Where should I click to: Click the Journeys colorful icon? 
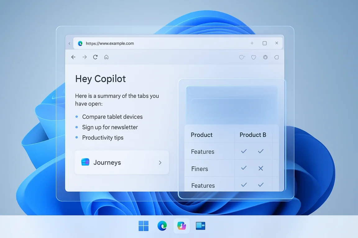pos(85,162)
